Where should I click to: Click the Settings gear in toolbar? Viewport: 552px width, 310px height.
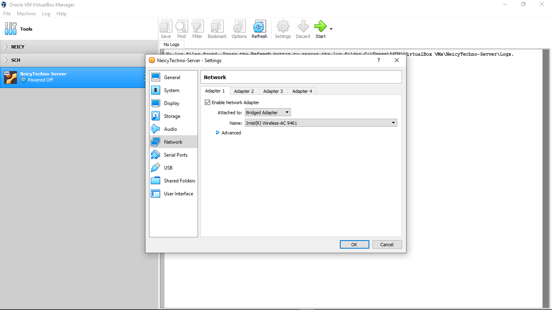pyautogui.click(x=283, y=29)
